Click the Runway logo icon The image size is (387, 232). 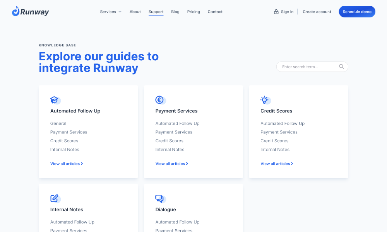15,11
